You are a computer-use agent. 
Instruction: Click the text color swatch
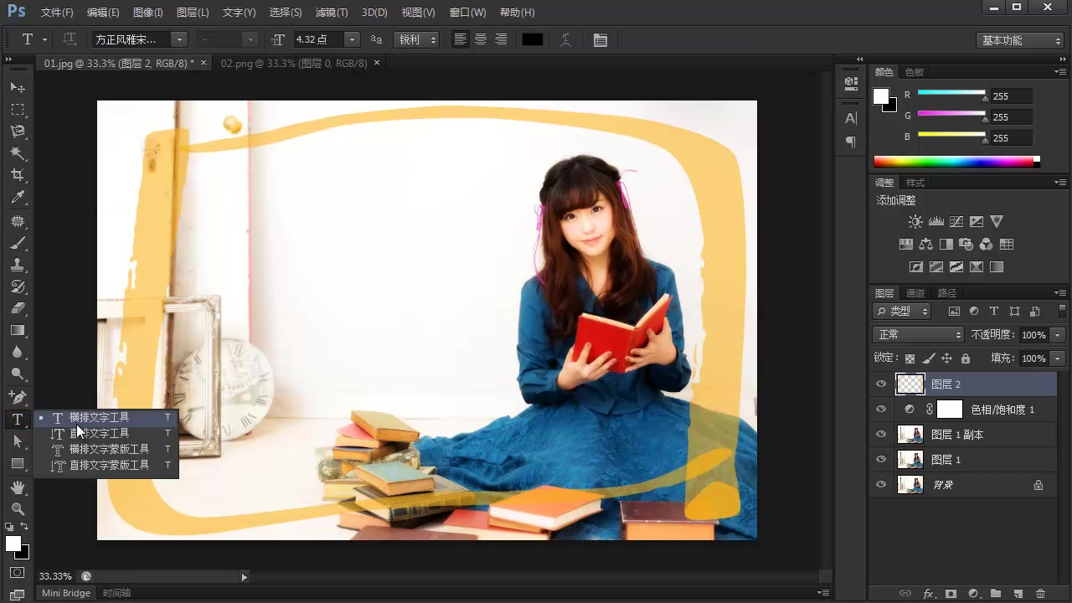pyautogui.click(x=533, y=39)
